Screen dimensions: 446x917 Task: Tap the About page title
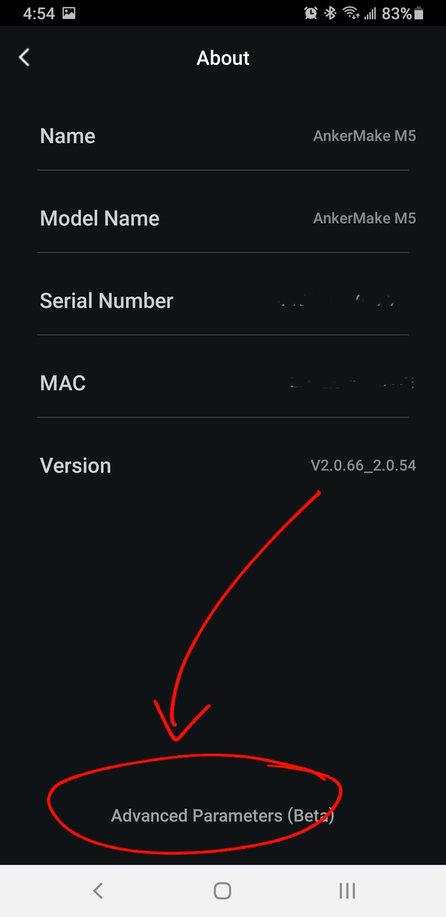pos(223,58)
